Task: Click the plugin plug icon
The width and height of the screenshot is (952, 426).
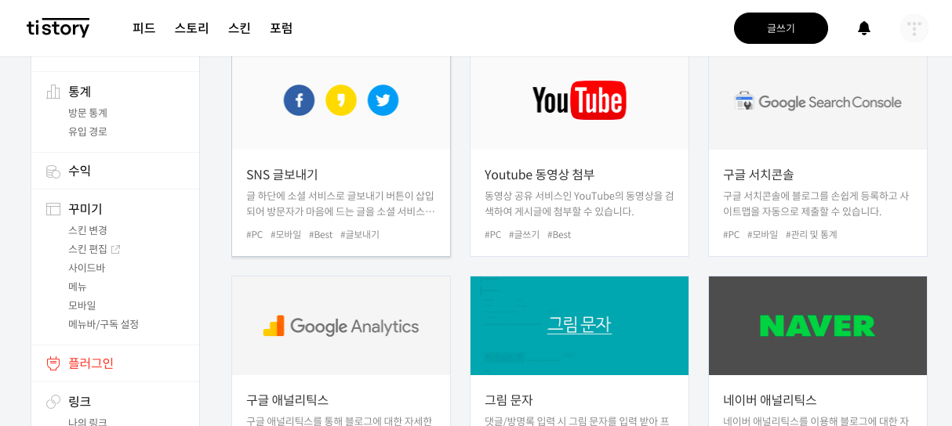Action: pos(53,363)
